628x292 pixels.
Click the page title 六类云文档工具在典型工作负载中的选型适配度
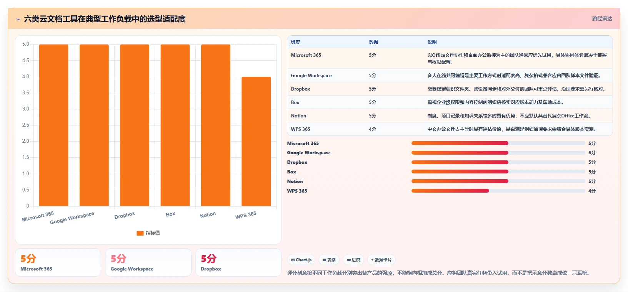click(105, 19)
